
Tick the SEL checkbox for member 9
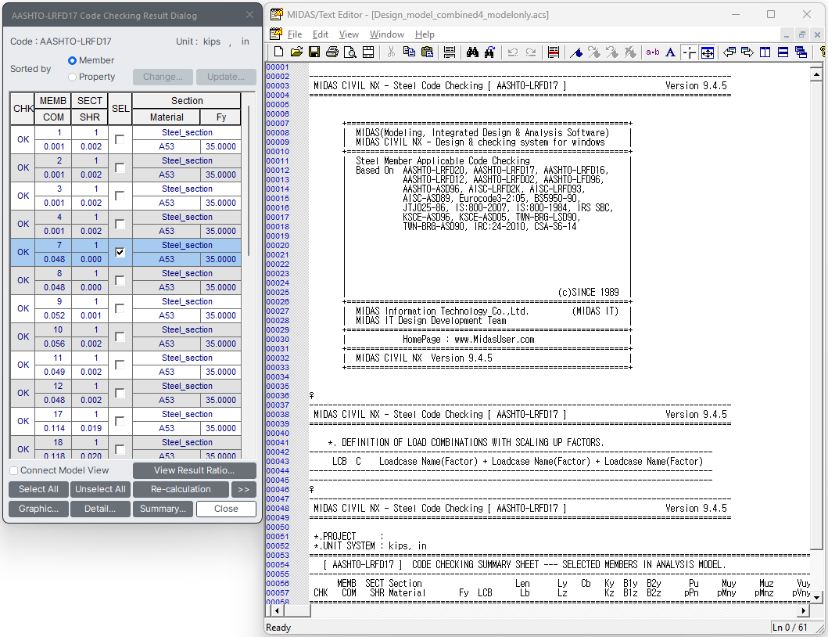click(x=120, y=308)
